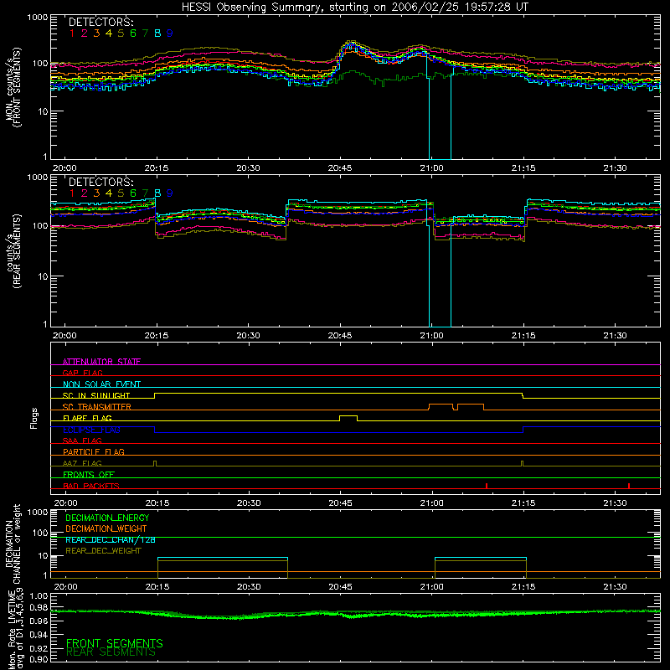
Task: Click the DECIMATION CHANNEL or weight axis title
Action: [13, 544]
